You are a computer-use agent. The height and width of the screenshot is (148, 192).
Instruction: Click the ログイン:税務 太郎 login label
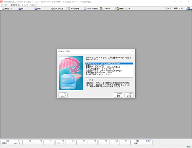tap(175, 9)
